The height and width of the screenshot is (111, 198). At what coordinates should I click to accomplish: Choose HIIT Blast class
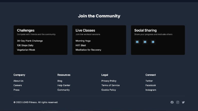[81, 45]
